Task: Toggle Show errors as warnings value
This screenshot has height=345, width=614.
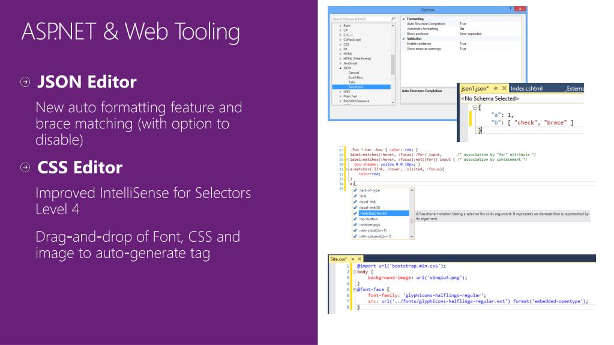Action: tap(463, 49)
